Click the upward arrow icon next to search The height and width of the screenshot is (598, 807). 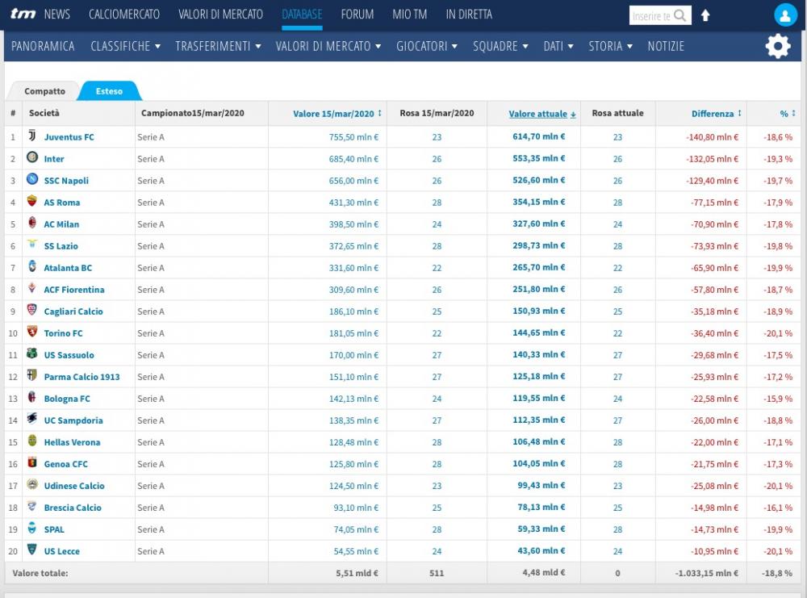tap(705, 15)
